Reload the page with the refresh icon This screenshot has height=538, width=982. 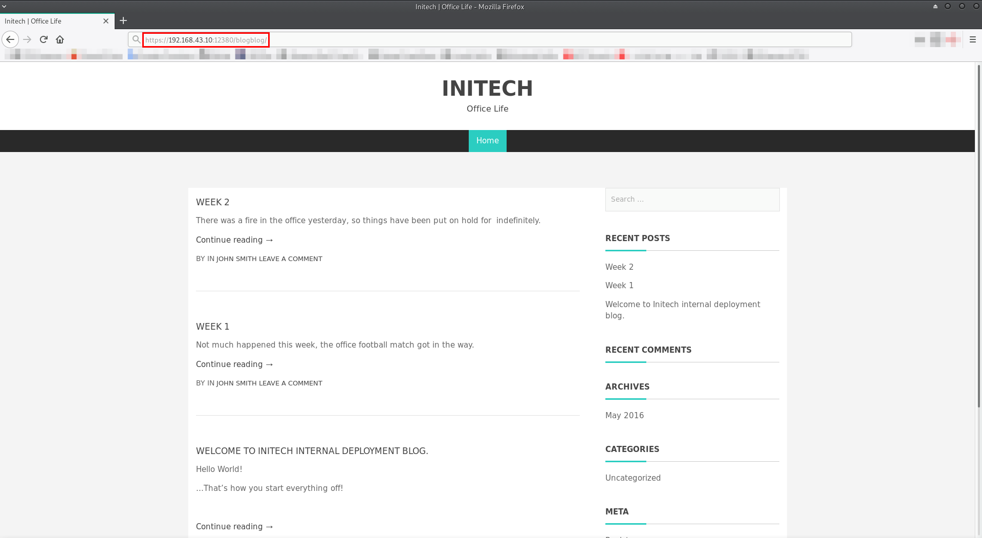pos(43,39)
